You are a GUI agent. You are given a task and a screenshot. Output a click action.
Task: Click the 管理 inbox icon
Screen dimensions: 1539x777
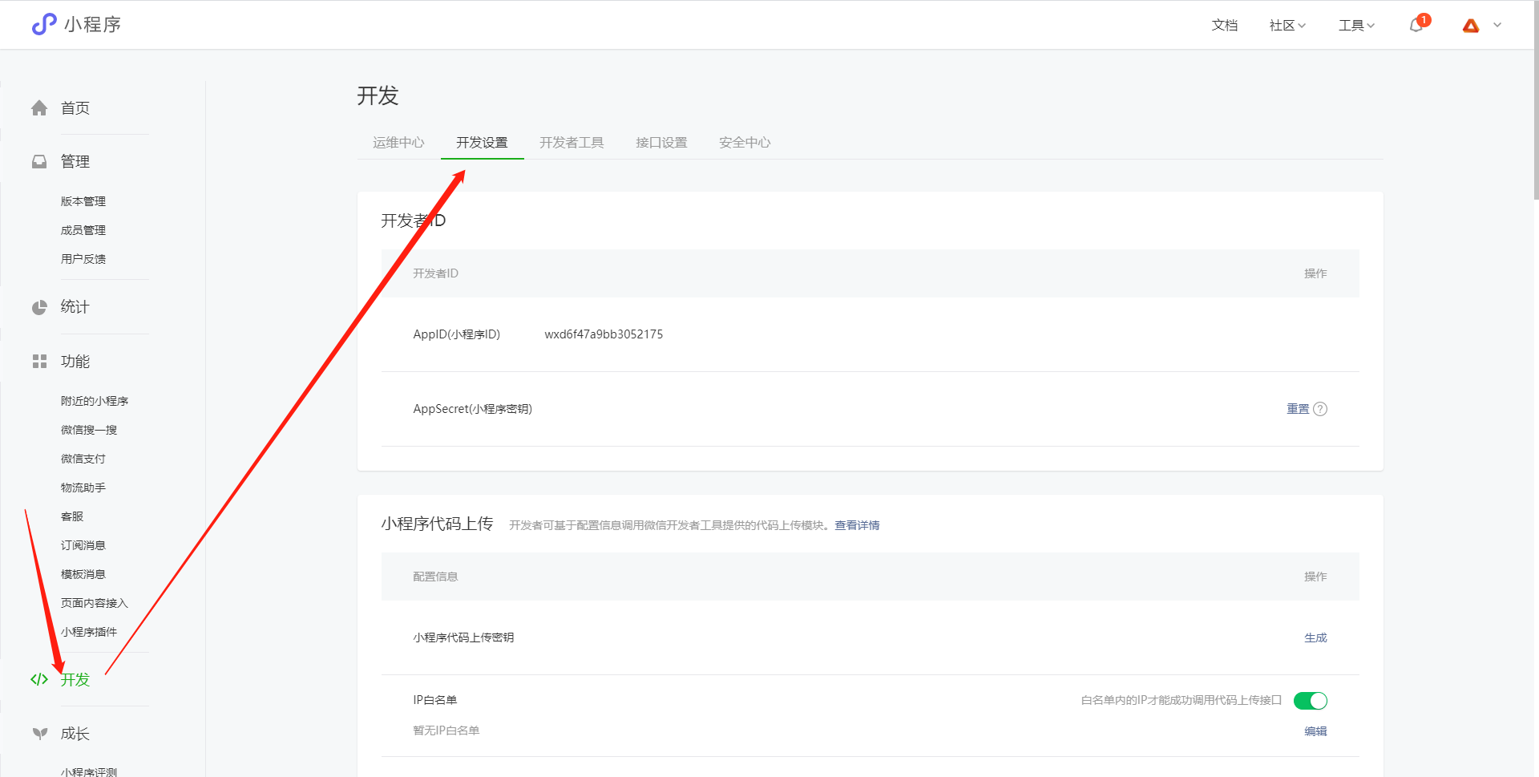click(39, 162)
